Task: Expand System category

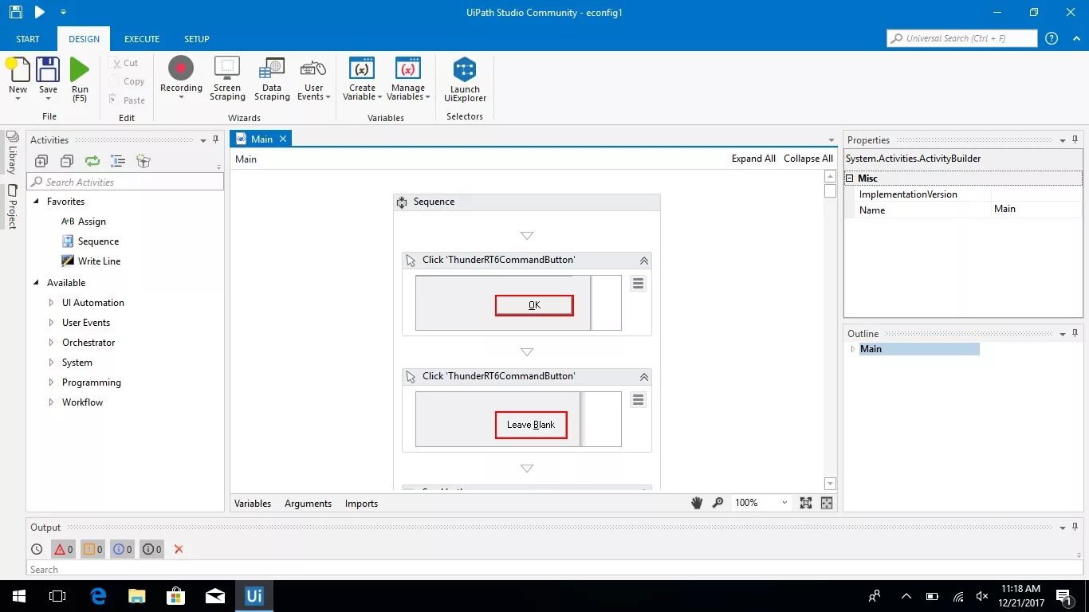Action: [x=52, y=363]
